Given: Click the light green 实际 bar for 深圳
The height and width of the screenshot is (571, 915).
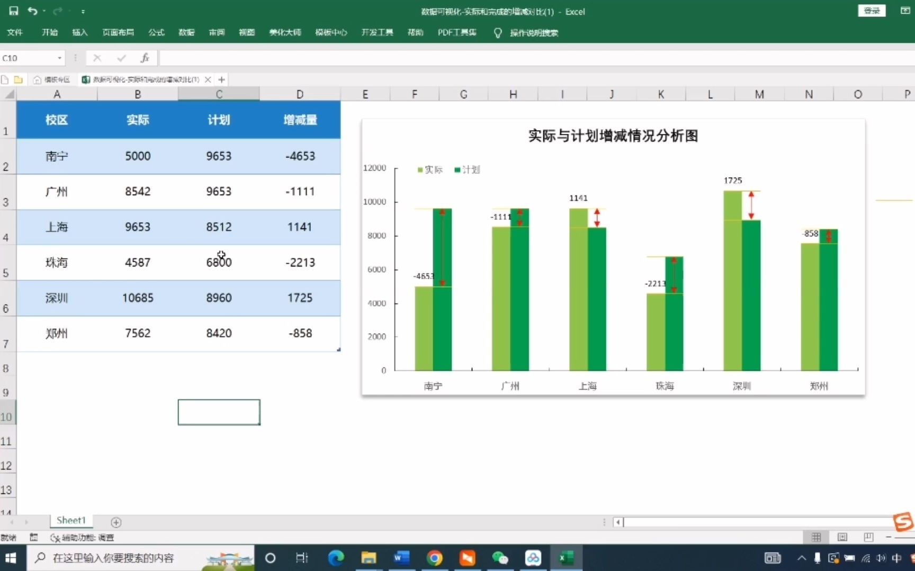Looking at the screenshot, I should (733, 280).
